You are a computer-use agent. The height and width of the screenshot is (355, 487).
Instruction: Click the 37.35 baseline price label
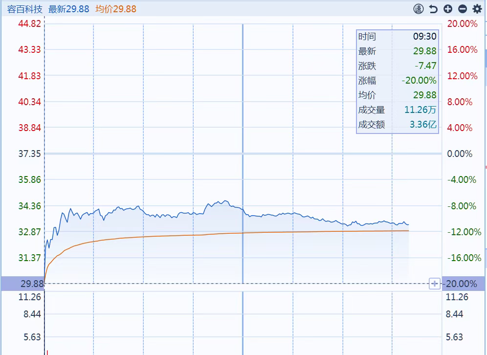29,154
